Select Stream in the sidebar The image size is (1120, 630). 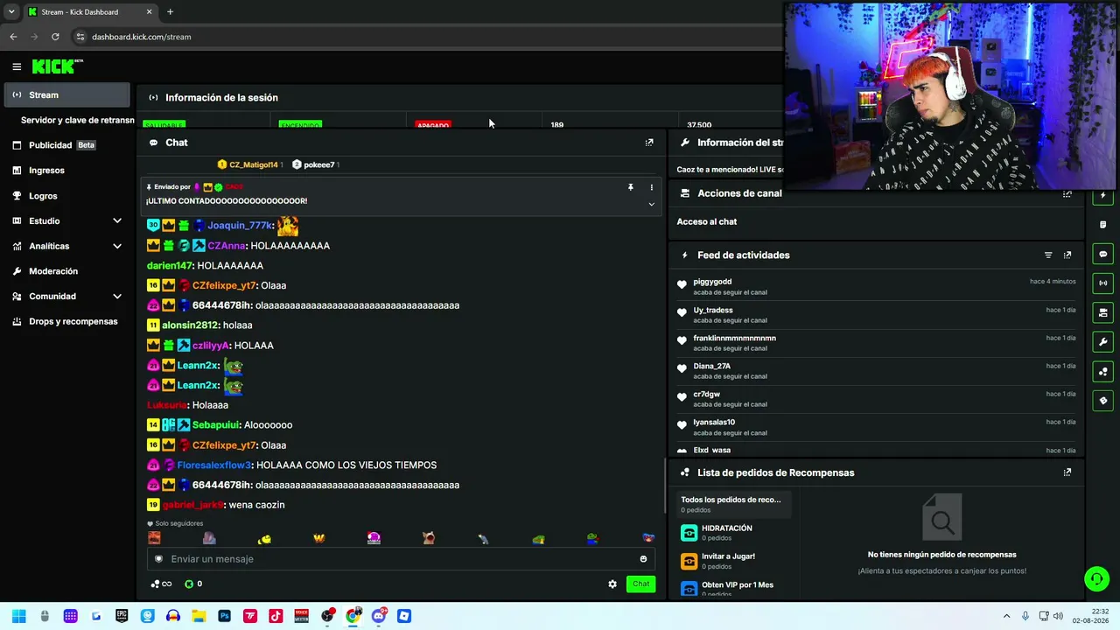[x=67, y=94]
